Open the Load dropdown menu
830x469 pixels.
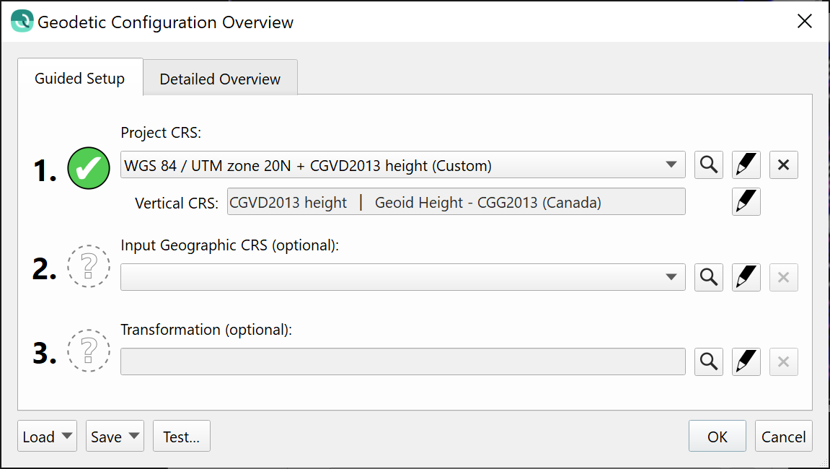click(x=48, y=437)
